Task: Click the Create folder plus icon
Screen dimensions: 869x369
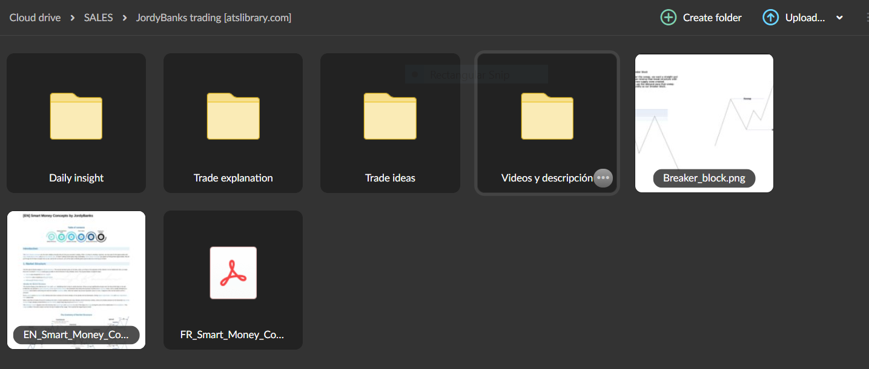Action: [669, 18]
